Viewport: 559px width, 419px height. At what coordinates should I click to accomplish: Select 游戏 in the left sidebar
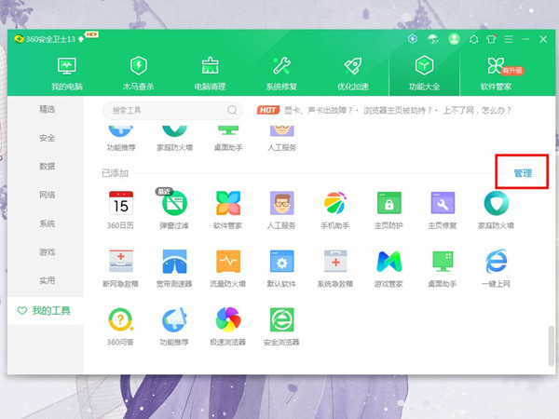pyautogui.click(x=48, y=252)
